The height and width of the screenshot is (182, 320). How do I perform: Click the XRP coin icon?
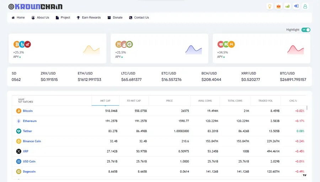pyautogui.click(x=18, y=151)
